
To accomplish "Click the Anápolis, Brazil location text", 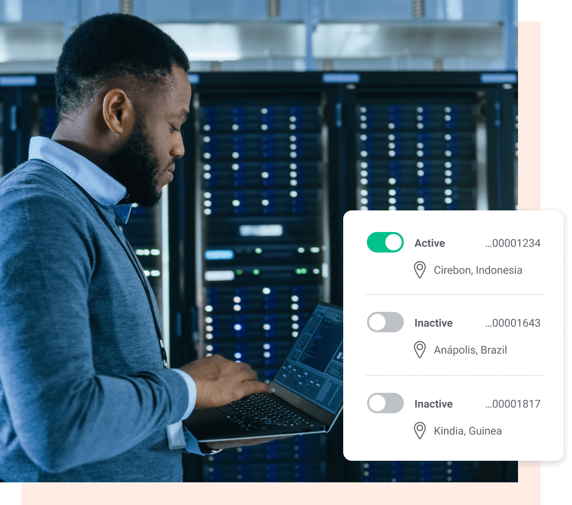I will pos(470,350).
